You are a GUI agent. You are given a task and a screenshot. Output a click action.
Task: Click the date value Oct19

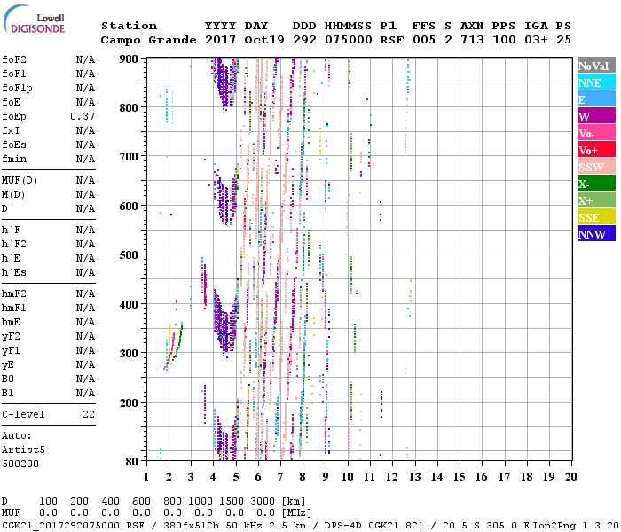[x=264, y=40]
